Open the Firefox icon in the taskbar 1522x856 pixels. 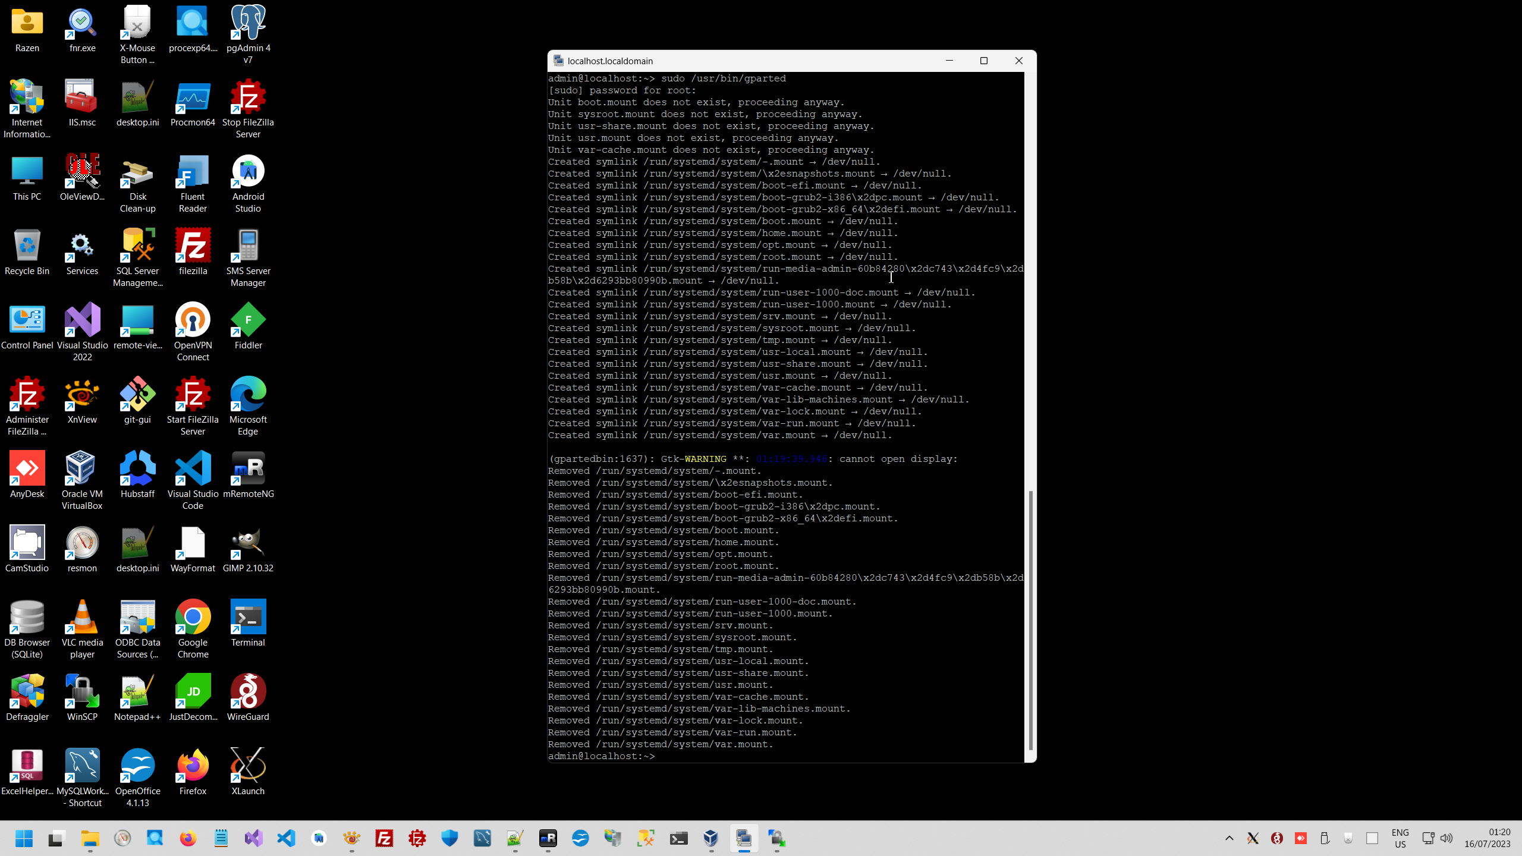pos(188,838)
